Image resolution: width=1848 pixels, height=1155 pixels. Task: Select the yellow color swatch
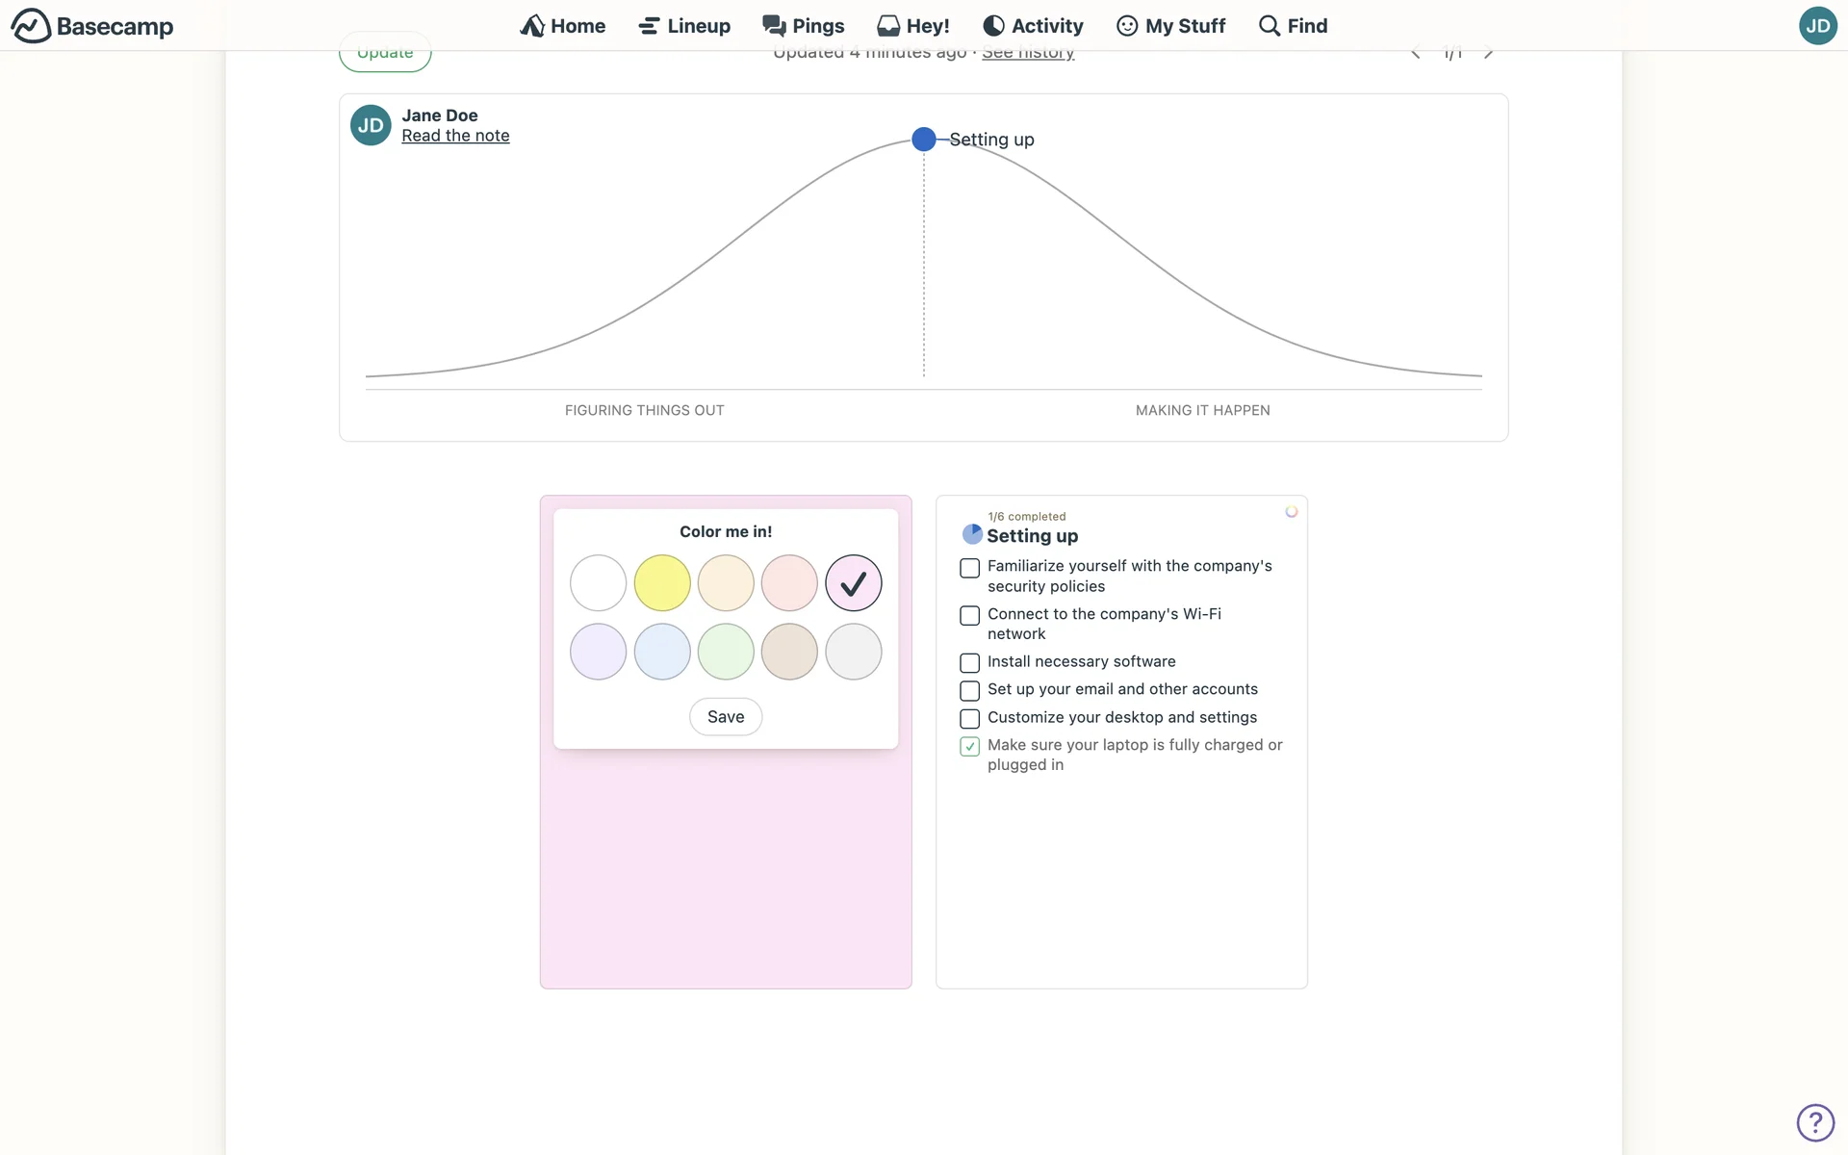[662, 583]
